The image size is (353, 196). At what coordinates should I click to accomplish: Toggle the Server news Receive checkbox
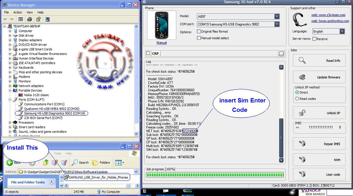pyautogui.click(x=314, y=39)
